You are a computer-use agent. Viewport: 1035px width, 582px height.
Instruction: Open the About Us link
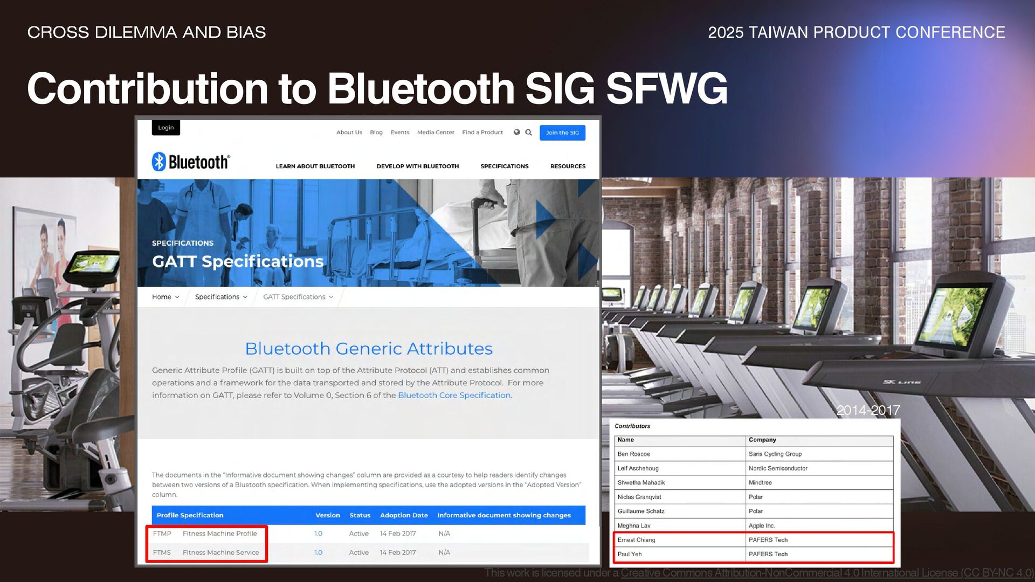tap(349, 133)
